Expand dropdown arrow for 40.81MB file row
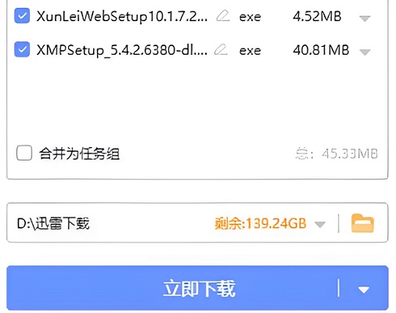Screen dimensions: 396x313 365,52
